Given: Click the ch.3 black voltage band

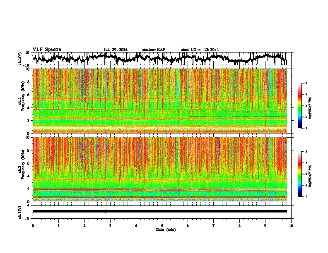Looking at the screenshot, I should (160, 211).
